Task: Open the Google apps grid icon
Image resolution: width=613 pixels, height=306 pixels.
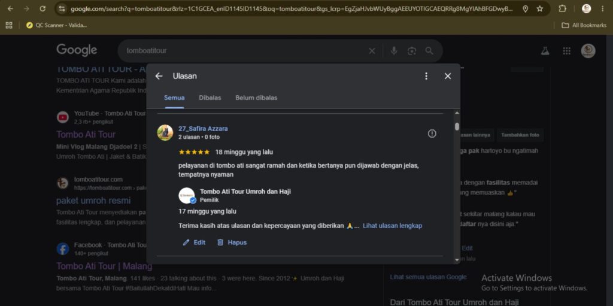Action: (x=566, y=51)
